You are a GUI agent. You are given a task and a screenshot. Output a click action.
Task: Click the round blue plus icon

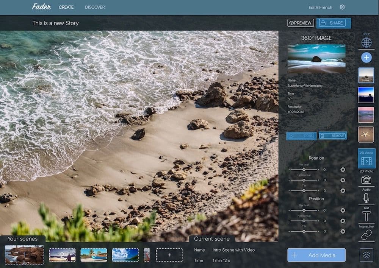tap(366, 58)
